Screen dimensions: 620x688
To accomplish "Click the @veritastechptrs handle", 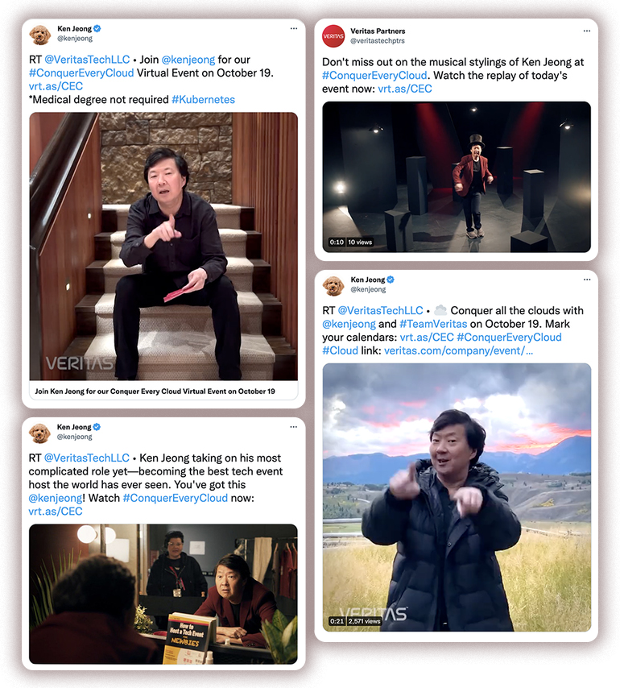I will point(377,41).
